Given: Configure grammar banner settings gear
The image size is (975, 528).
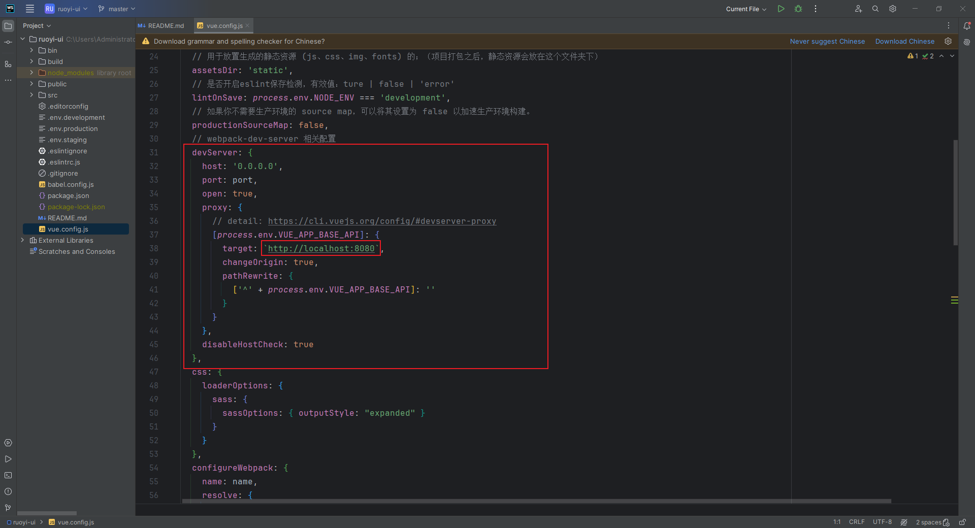Looking at the screenshot, I should [948, 41].
